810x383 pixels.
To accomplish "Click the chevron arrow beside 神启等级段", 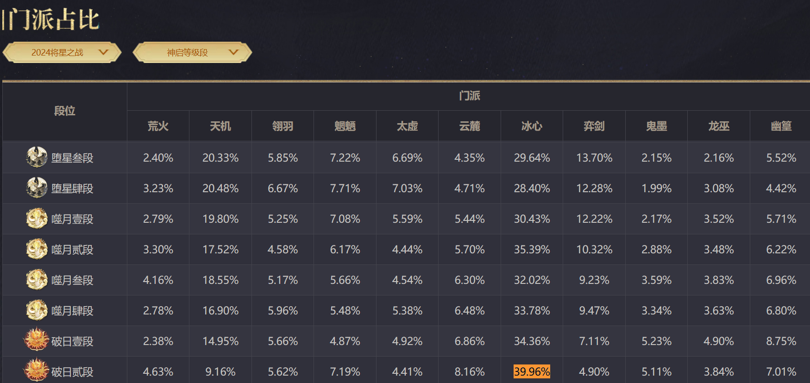I will point(234,52).
